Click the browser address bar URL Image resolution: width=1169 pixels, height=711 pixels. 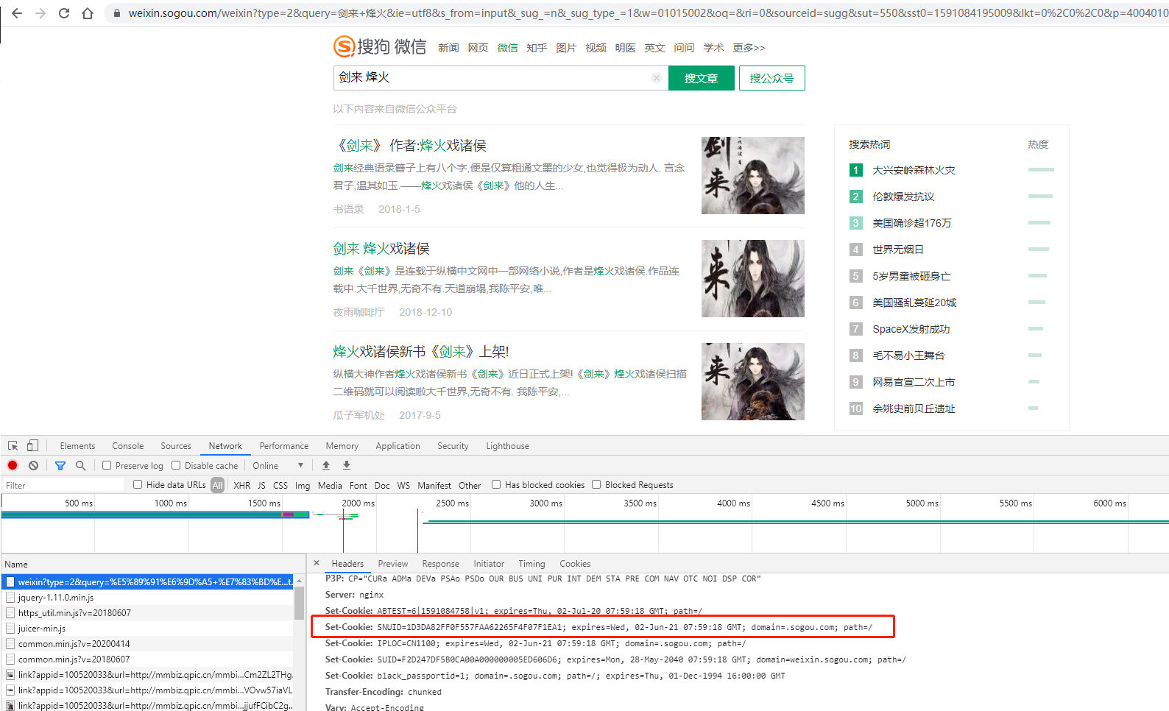648,13
